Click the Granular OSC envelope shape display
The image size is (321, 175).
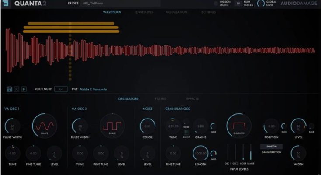(x=238, y=126)
